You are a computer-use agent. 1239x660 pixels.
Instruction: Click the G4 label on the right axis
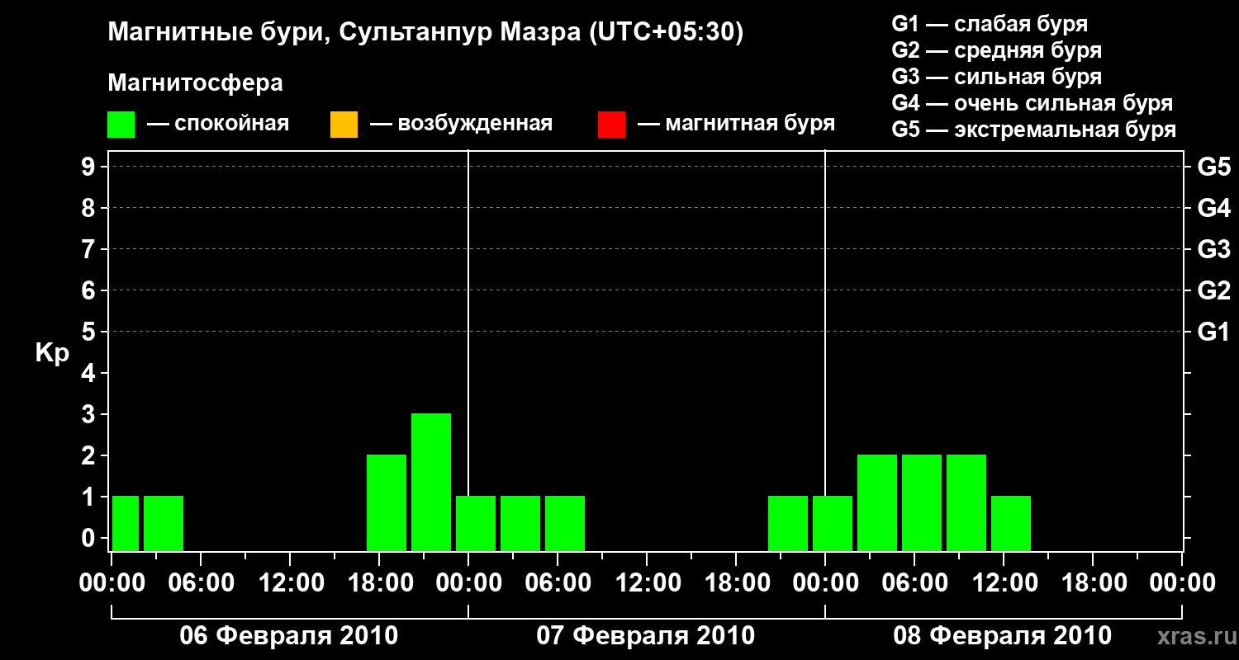click(1214, 208)
